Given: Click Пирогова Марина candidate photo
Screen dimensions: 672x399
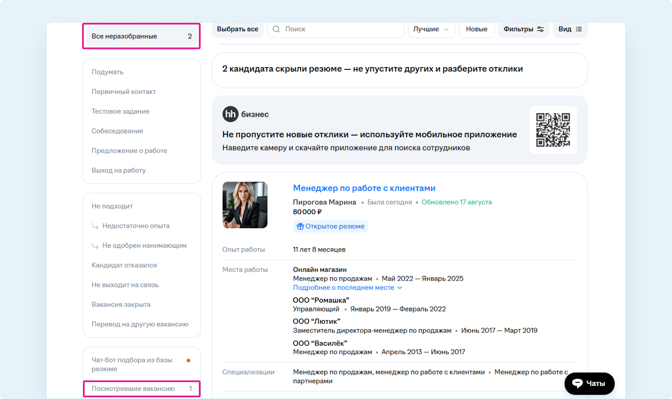Looking at the screenshot, I should 245,205.
